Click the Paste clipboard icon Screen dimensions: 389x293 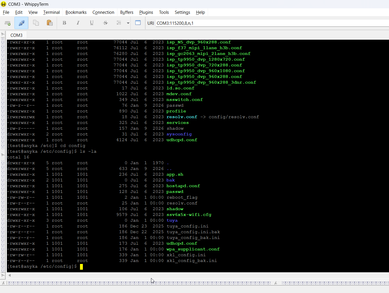tap(49, 23)
